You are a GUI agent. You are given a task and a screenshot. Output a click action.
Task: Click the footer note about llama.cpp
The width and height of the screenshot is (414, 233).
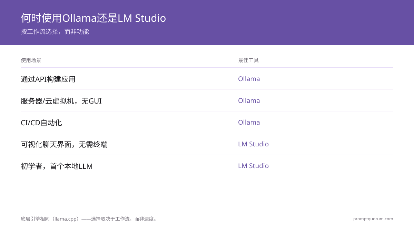[x=89, y=219]
